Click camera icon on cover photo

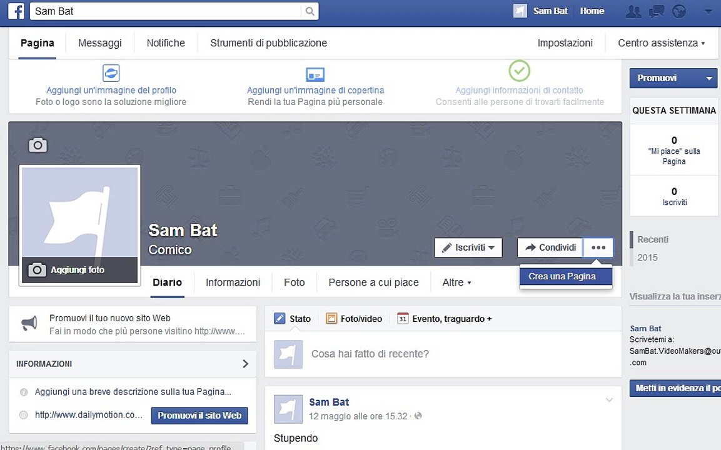click(38, 145)
